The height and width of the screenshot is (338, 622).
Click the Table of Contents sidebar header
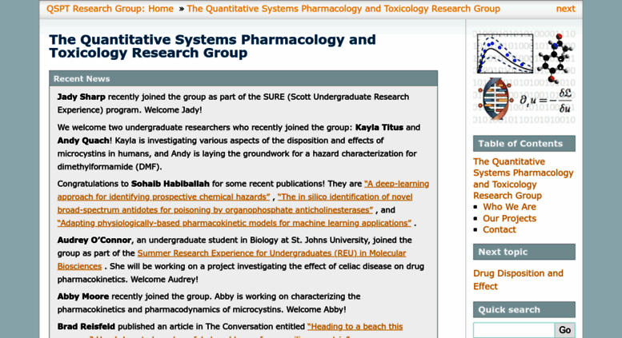coord(524,144)
